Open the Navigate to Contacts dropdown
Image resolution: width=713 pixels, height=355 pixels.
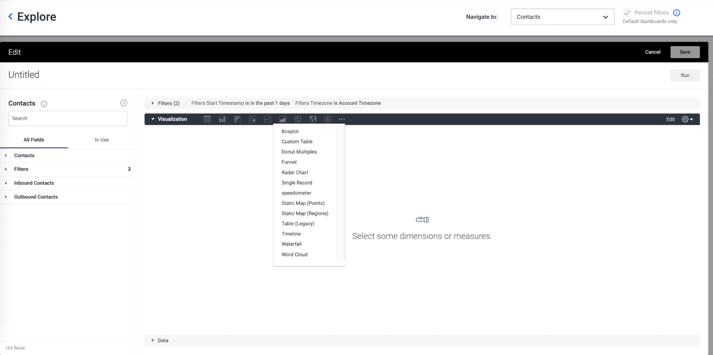point(562,17)
